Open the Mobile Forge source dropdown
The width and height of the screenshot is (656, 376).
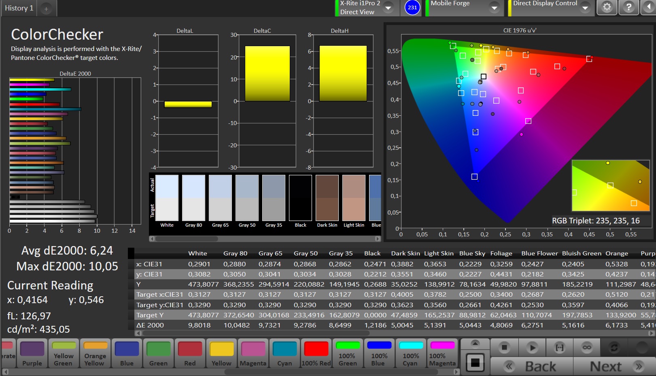[494, 8]
